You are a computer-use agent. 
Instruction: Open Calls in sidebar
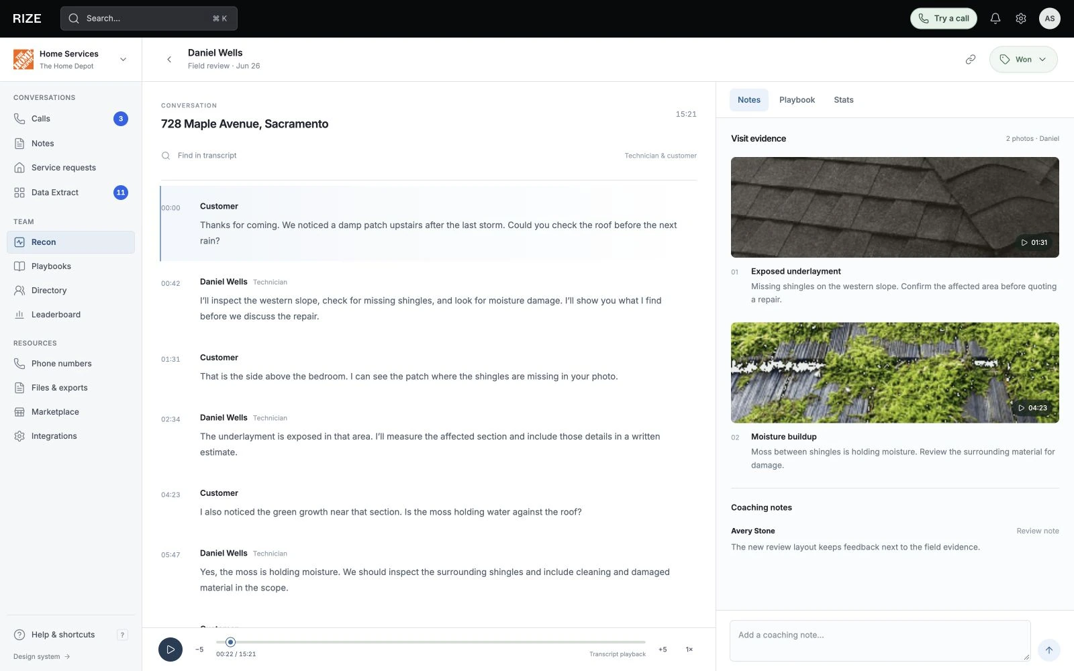point(70,119)
